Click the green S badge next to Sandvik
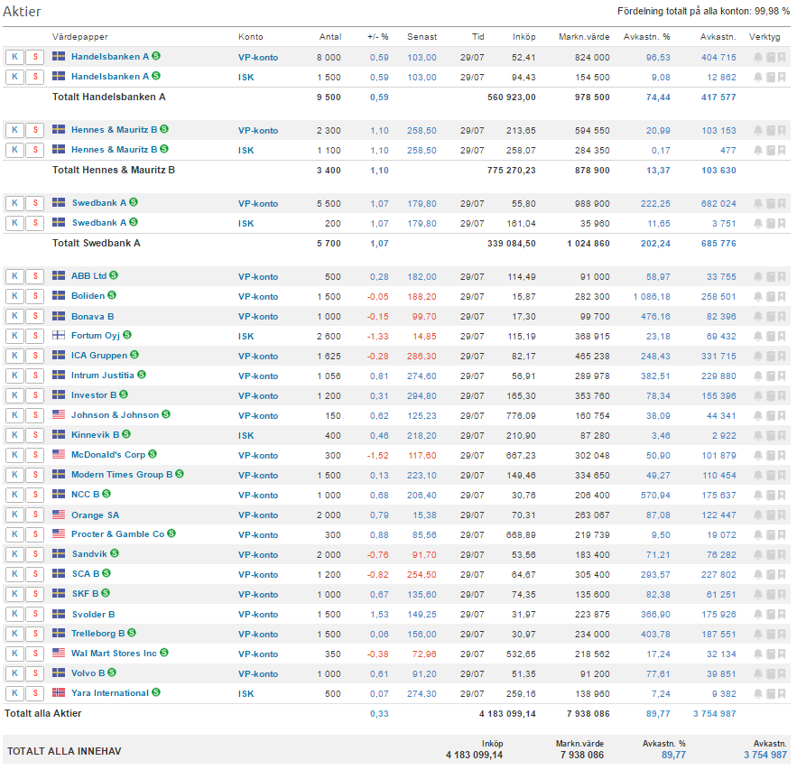The width and height of the screenshot is (797, 770). click(115, 553)
